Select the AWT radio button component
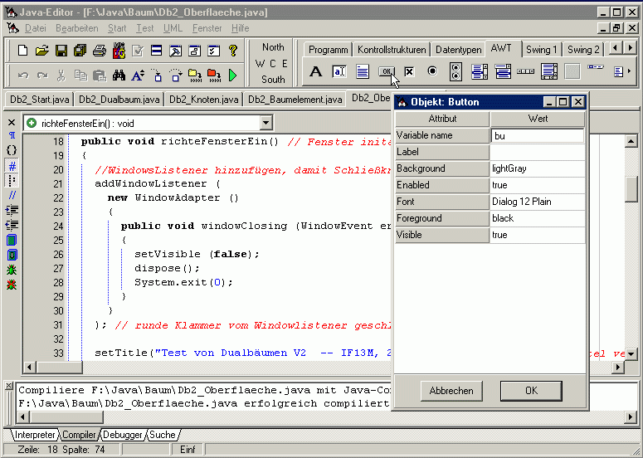The image size is (643, 458). click(432, 71)
